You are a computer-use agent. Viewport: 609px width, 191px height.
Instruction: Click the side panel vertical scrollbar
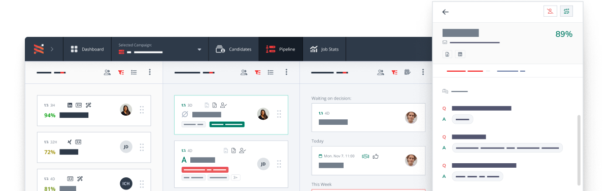[579, 150]
